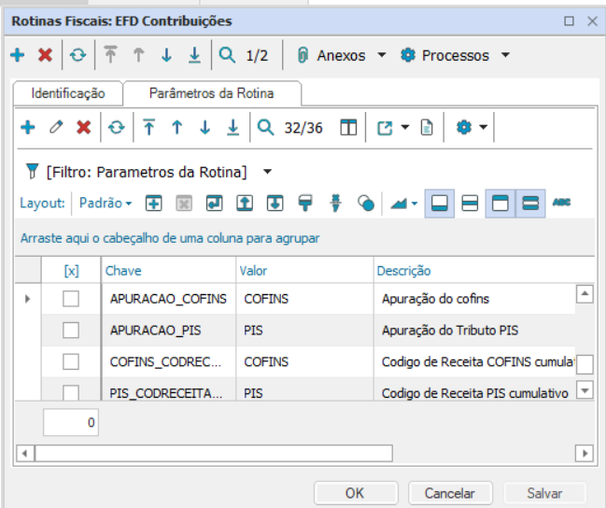Click the magnifier search icon beside 32/36

[265, 128]
